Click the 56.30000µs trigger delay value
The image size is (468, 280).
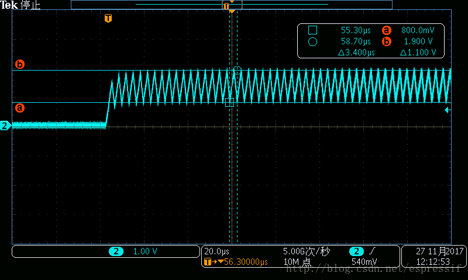246,262
